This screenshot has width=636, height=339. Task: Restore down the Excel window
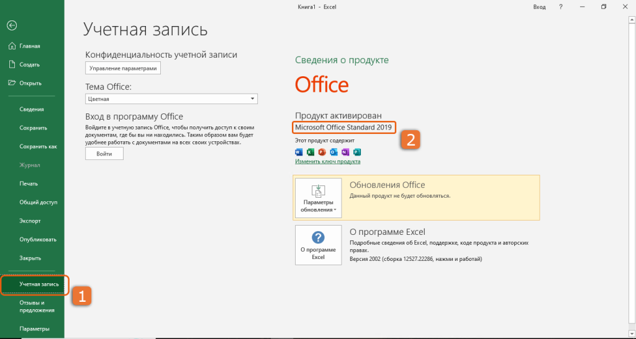pyautogui.click(x=604, y=7)
